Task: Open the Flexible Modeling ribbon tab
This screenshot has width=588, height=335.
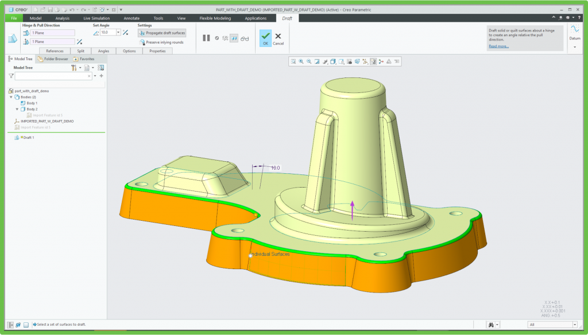Action: (215, 18)
